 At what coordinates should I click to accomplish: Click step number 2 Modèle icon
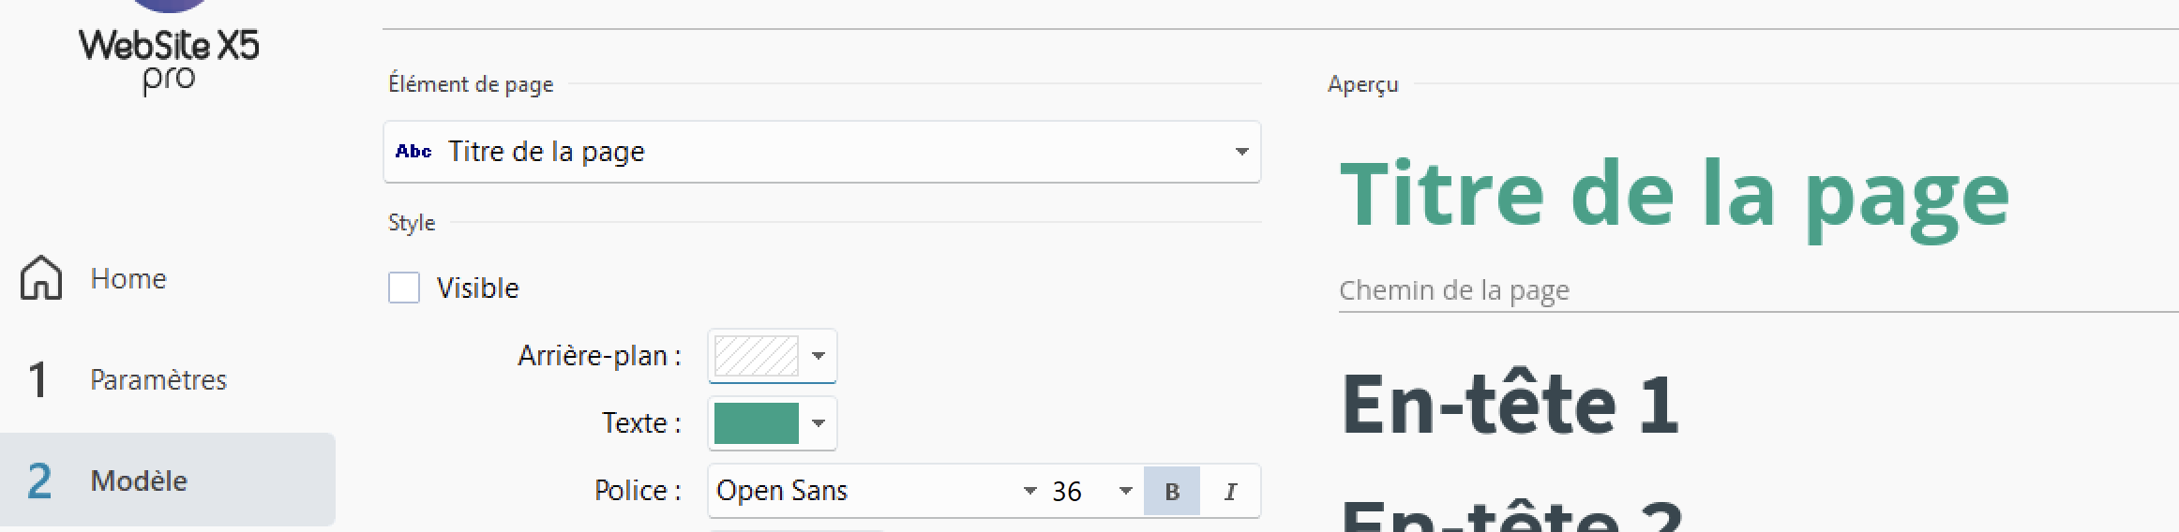39,480
